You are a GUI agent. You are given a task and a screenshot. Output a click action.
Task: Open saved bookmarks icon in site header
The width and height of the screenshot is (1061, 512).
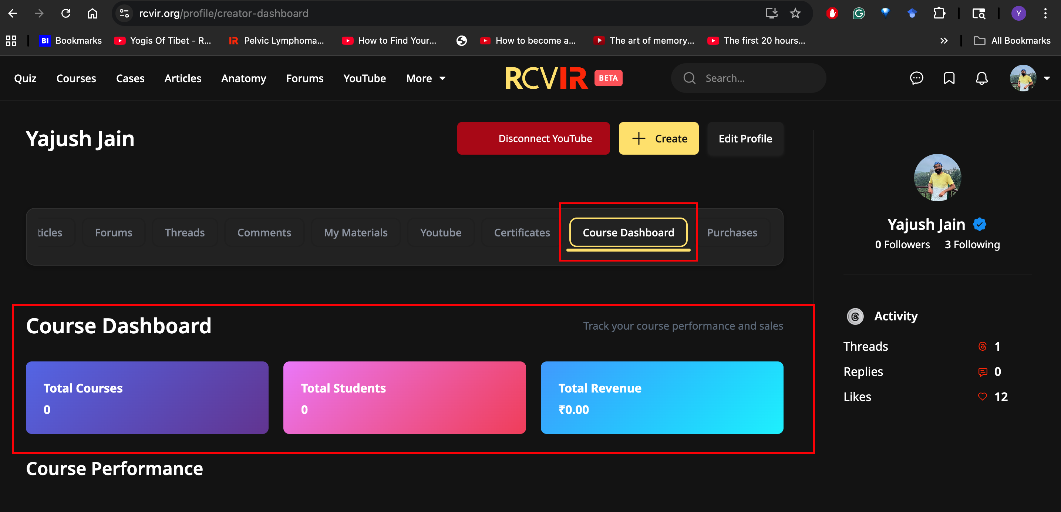pyautogui.click(x=949, y=78)
